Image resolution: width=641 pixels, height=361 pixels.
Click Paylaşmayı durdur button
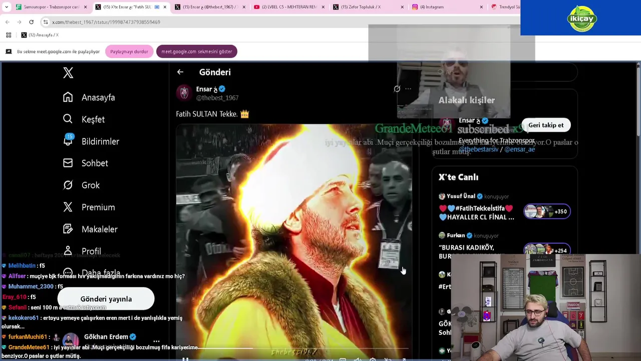tap(129, 52)
